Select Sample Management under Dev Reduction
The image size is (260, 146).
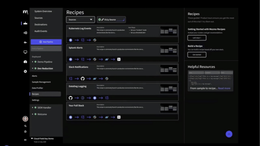coord(41,82)
